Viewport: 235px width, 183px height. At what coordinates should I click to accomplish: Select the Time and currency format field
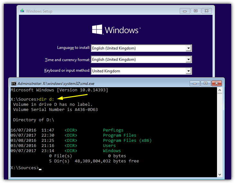[x=141, y=59]
